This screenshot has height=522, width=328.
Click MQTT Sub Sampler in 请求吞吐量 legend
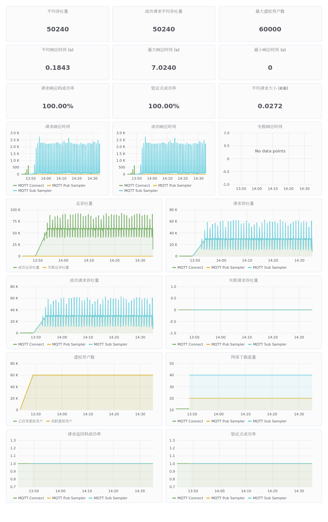pos(270,267)
